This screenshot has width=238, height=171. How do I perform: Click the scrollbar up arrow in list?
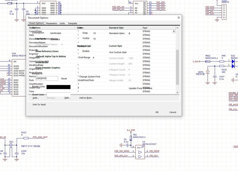(177, 28)
